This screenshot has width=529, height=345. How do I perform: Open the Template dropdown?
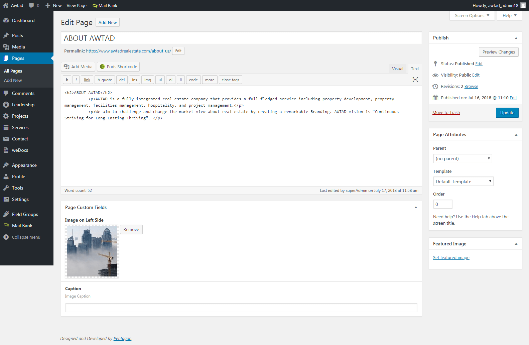(x=463, y=182)
